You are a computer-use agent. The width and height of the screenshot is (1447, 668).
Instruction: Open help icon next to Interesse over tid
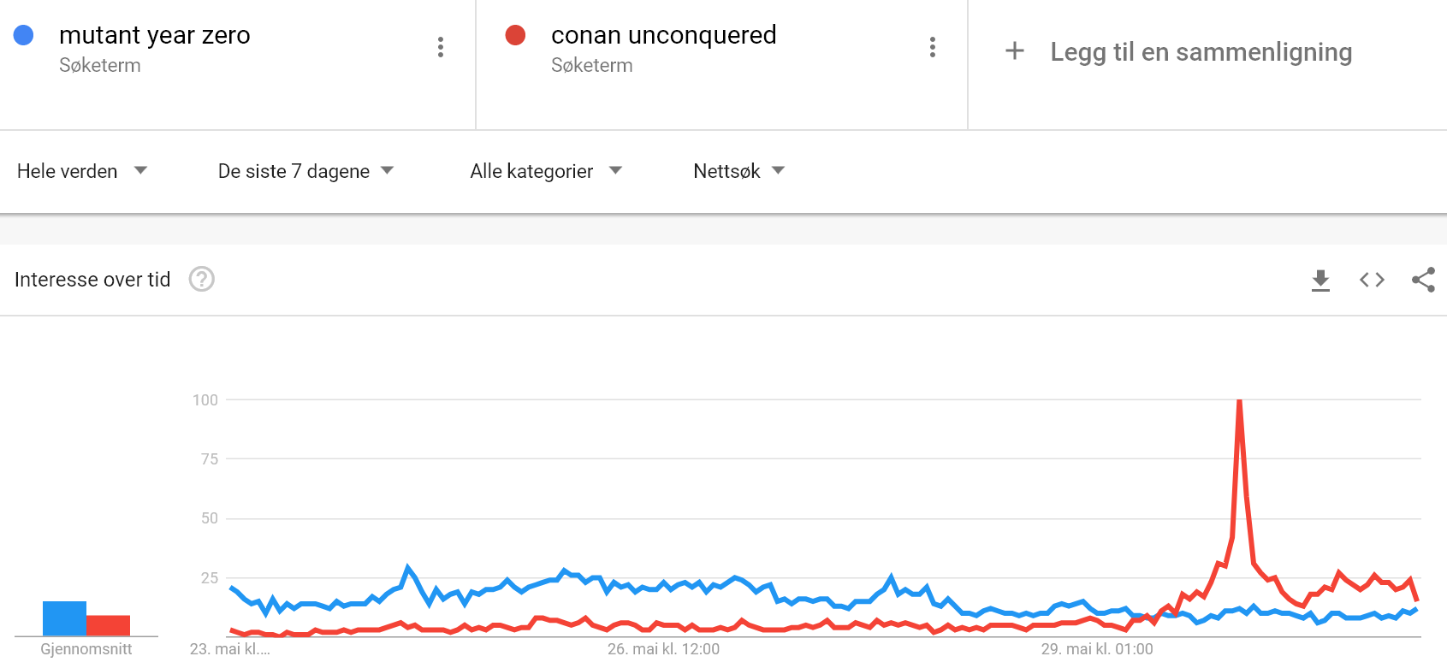pos(202,279)
